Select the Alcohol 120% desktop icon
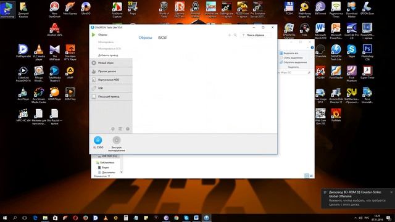395x222 pixels. [x=54, y=30]
